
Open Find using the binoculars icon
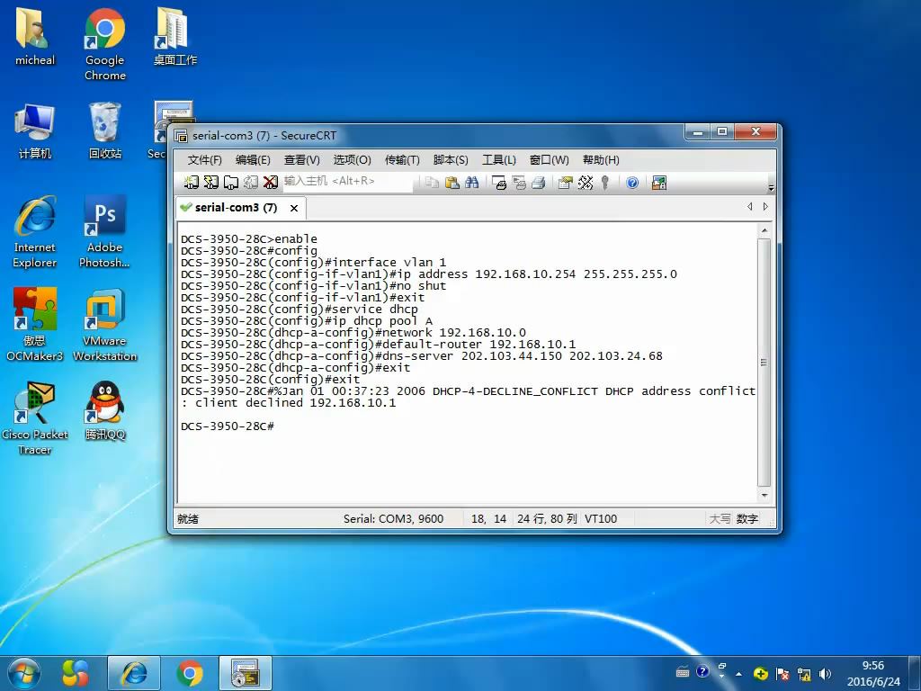pyautogui.click(x=471, y=183)
